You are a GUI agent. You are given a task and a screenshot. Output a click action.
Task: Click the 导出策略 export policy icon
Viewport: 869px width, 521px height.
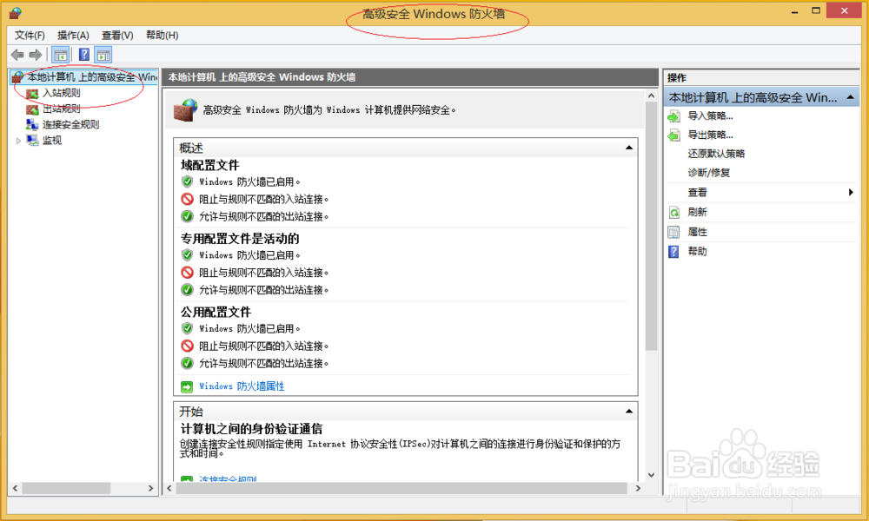click(x=673, y=135)
